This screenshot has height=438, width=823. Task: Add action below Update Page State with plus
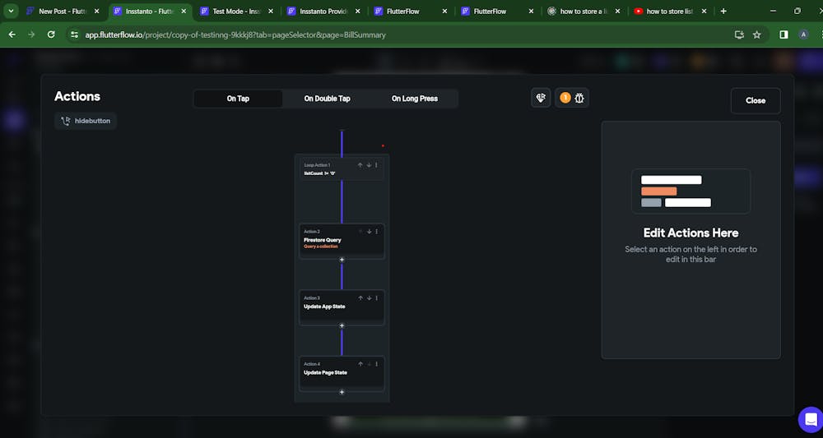(x=342, y=392)
